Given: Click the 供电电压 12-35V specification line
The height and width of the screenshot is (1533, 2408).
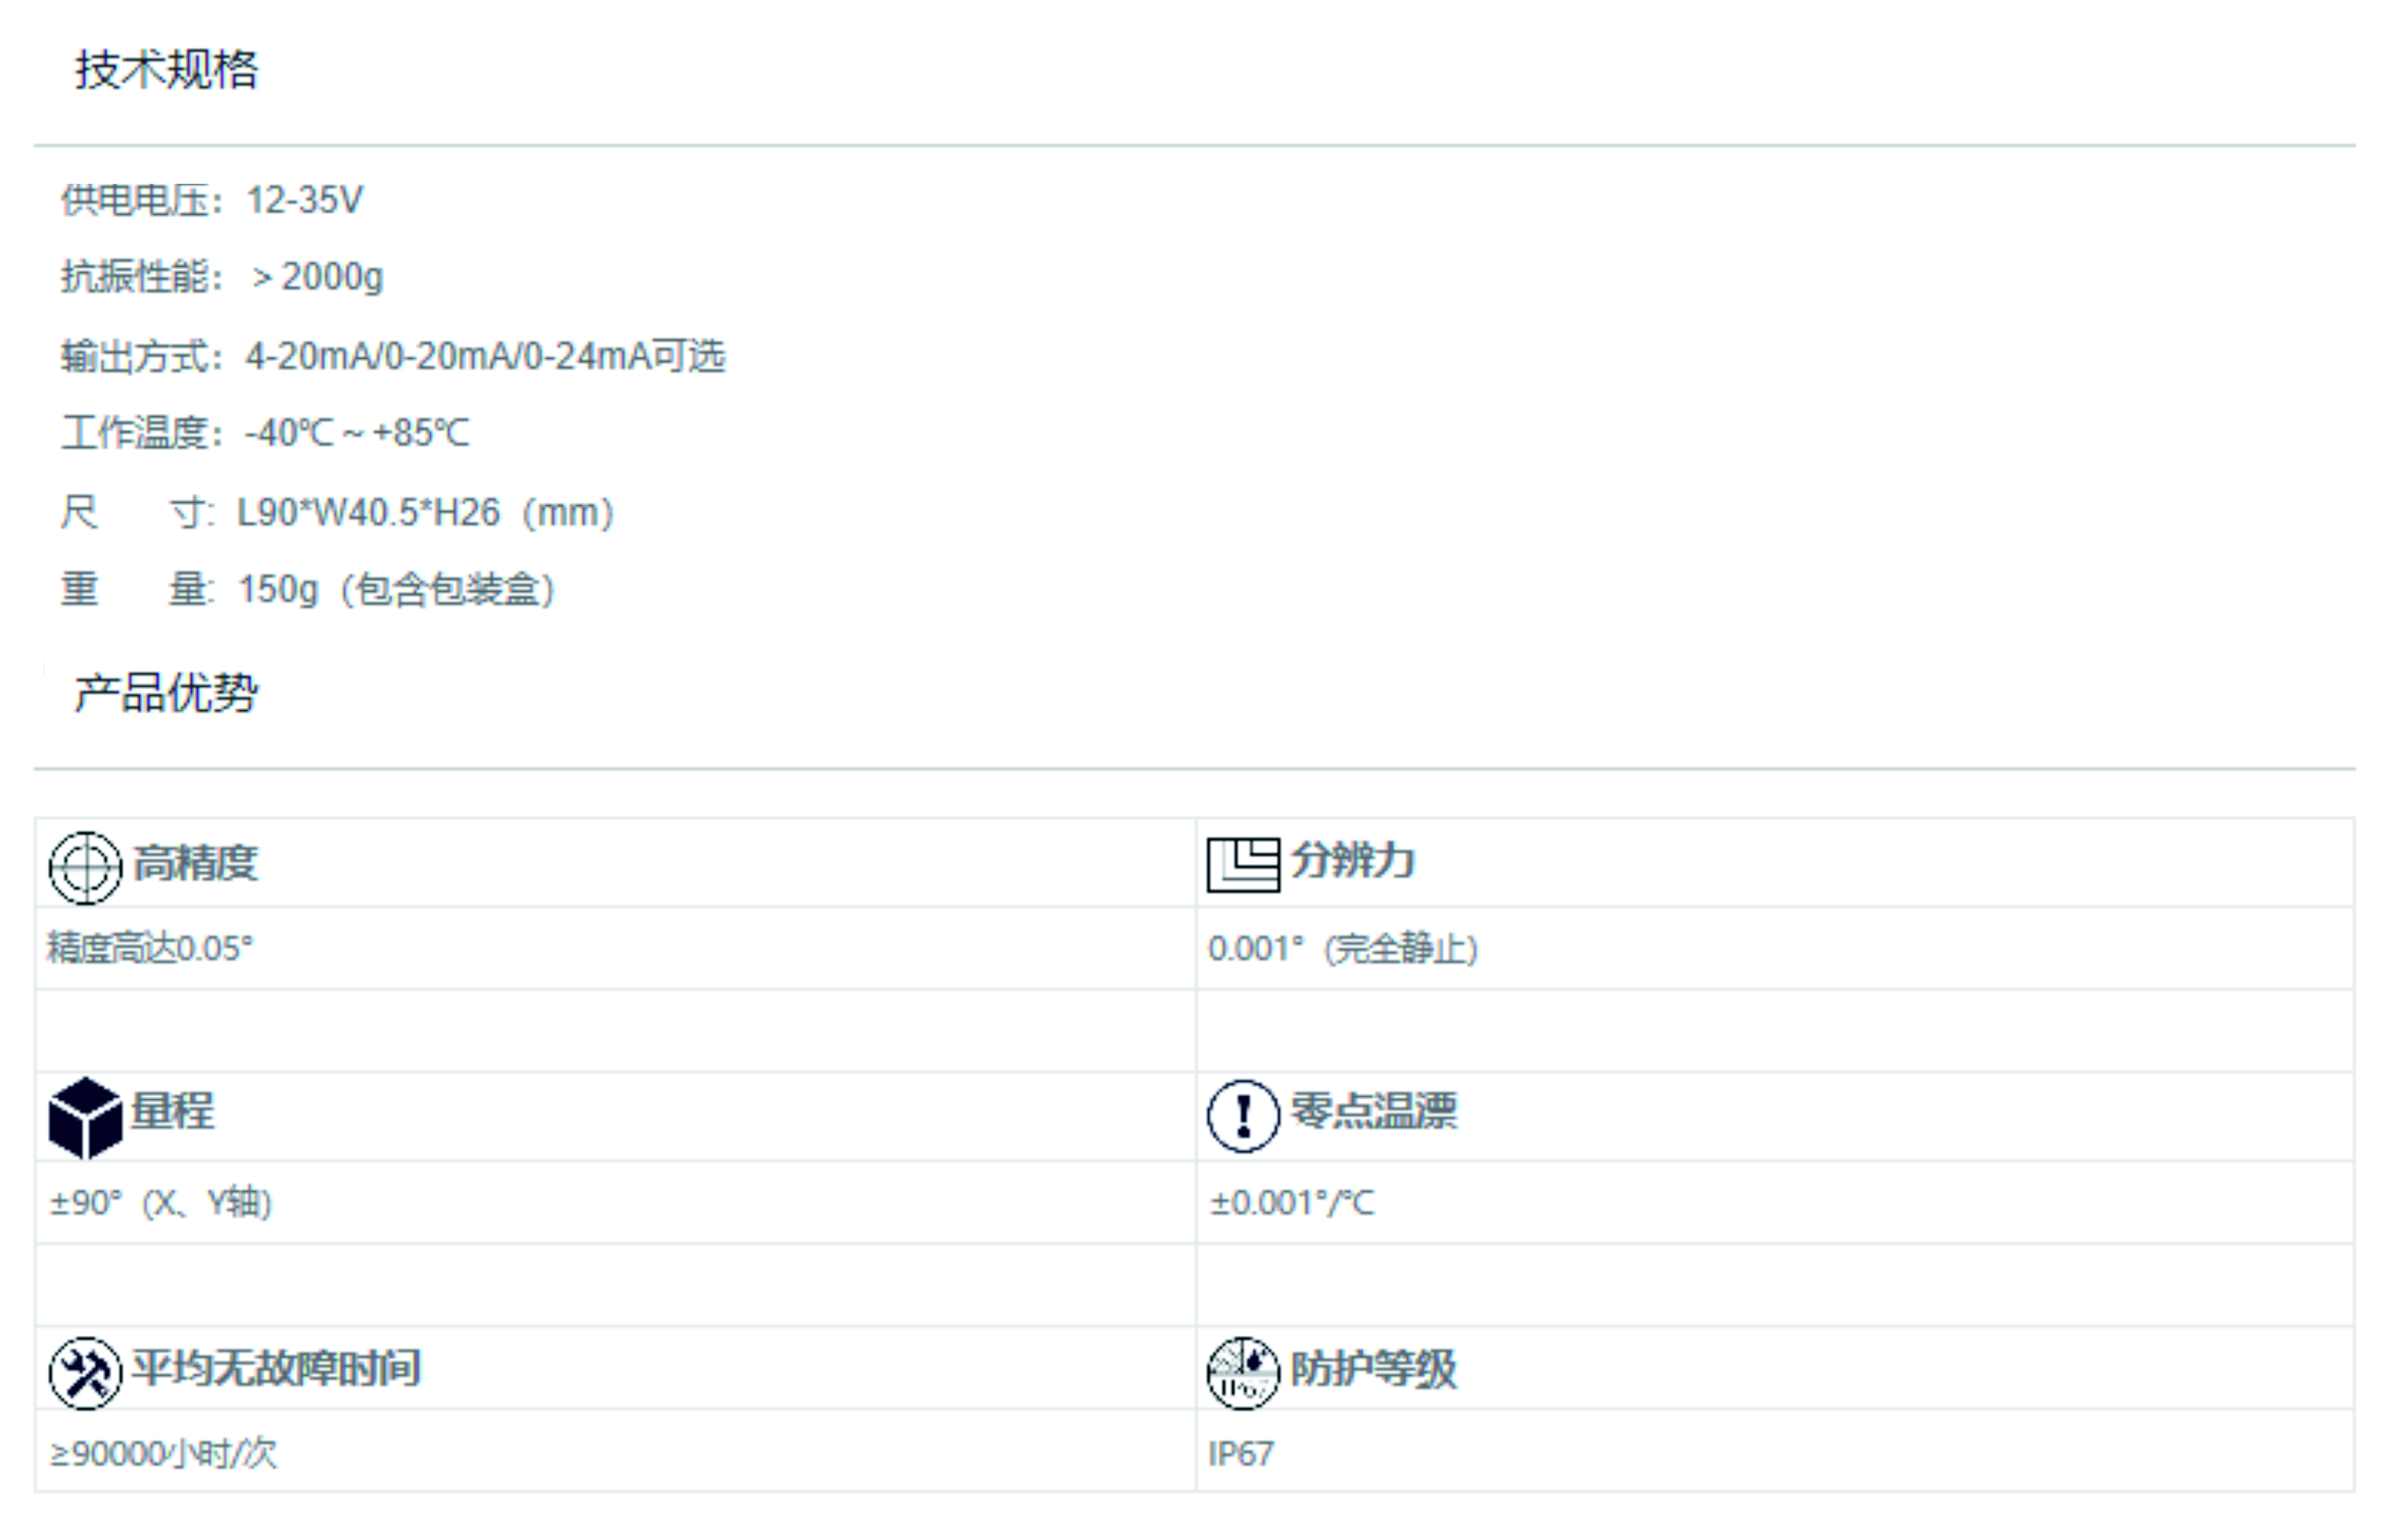Looking at the screenshot, I should 212,200.
